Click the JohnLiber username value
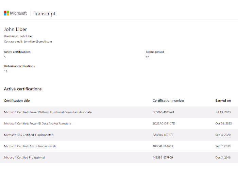The image size is (238, 178). coord(26,36)
